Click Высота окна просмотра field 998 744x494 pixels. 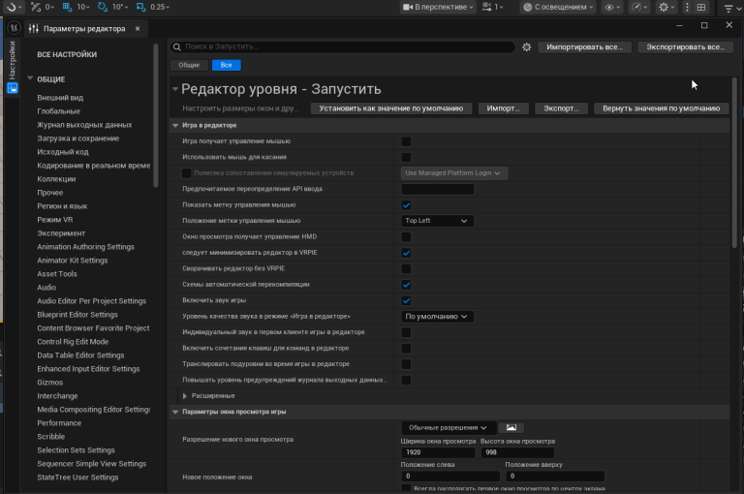pyautogui.click(x=517, y=452)
